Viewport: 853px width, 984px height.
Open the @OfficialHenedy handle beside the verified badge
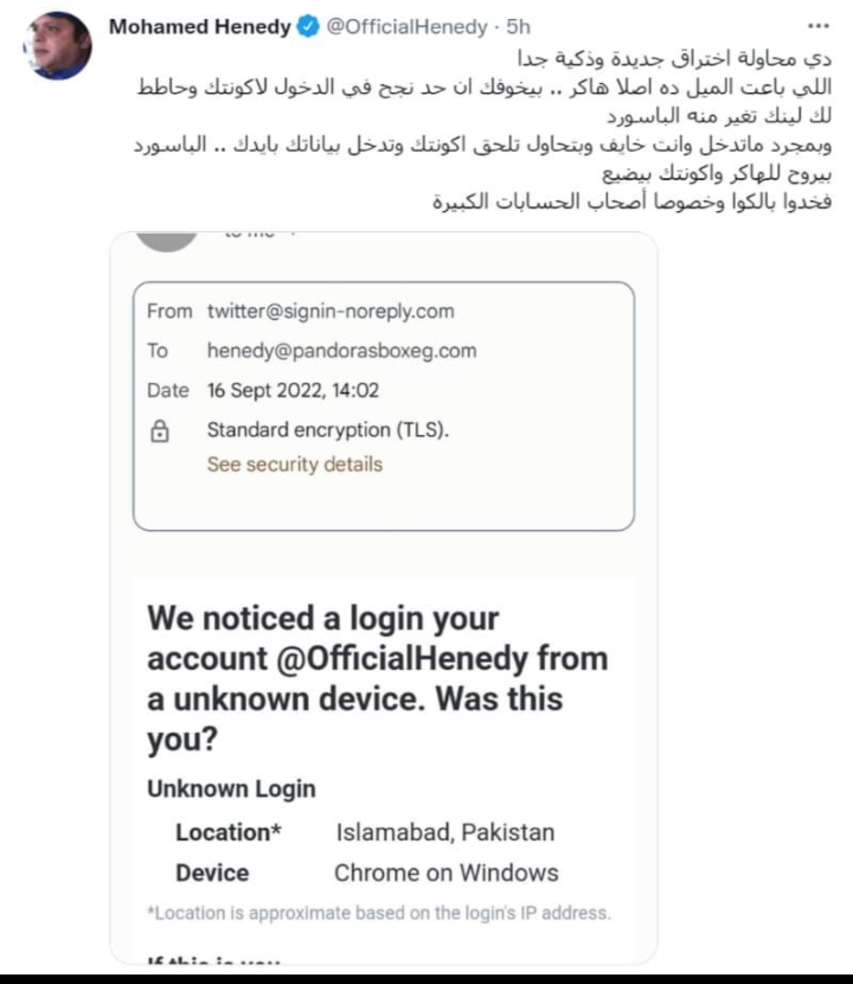click(407, 26)
